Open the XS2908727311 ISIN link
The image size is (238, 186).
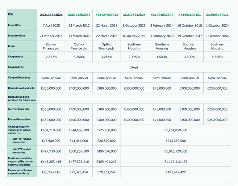click(217, 15)
